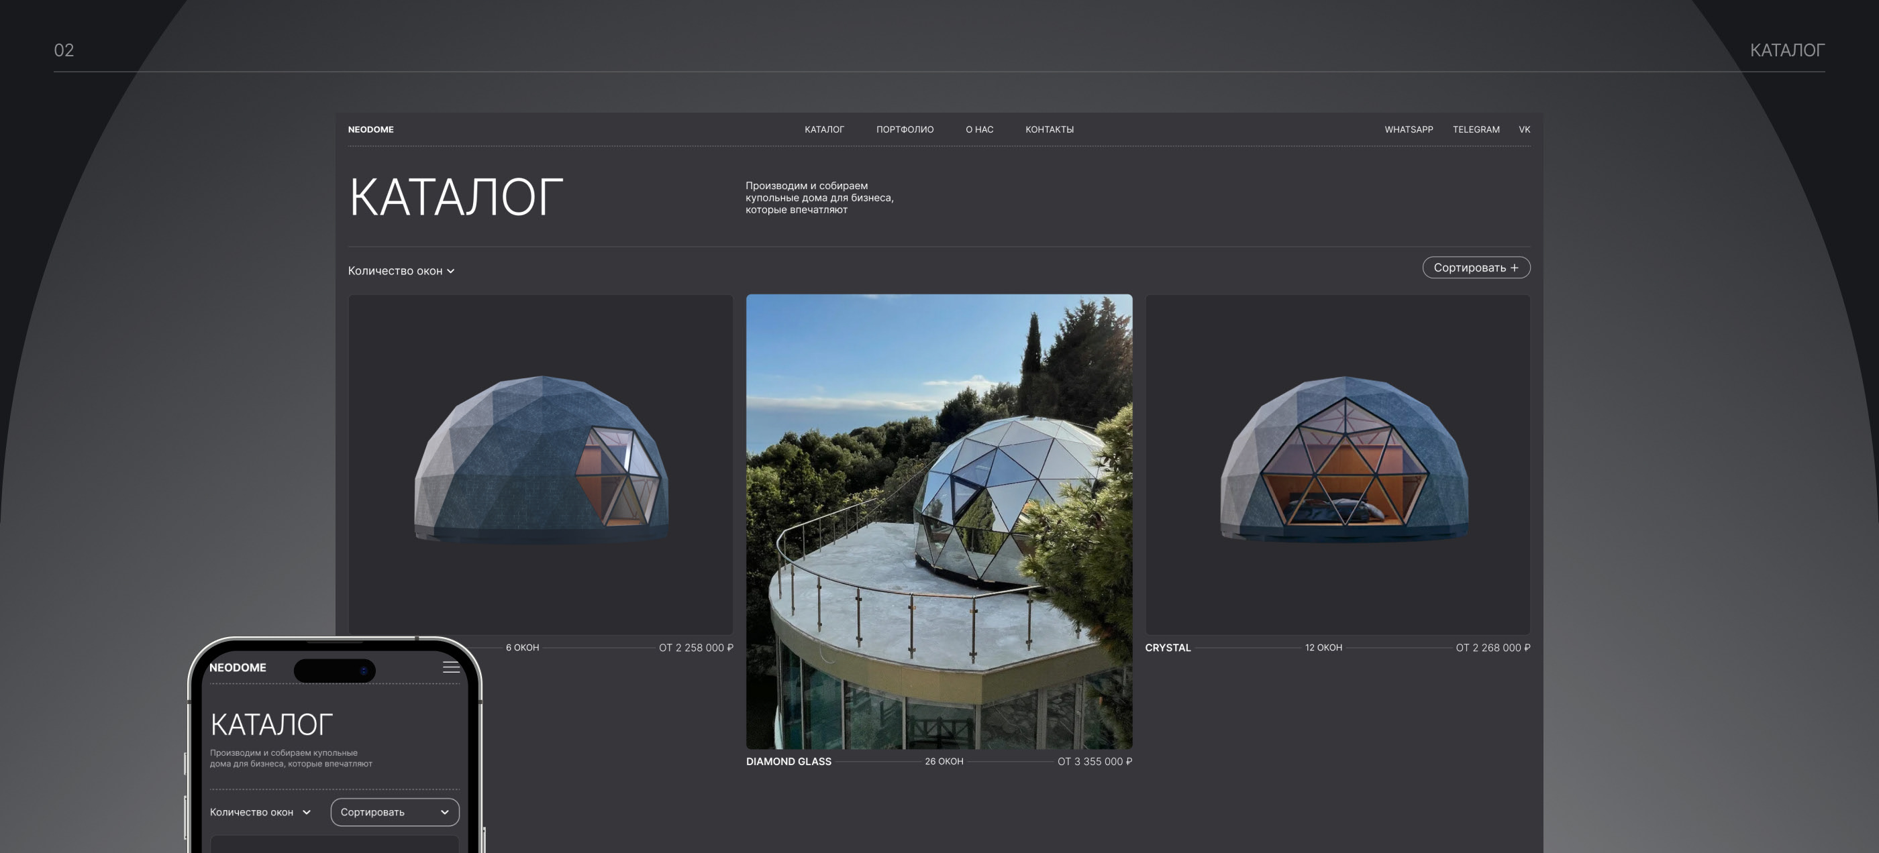The image size is (1879, 853).
Task: Click the NEODOME logo in desktop header
Action: point(370,129)
